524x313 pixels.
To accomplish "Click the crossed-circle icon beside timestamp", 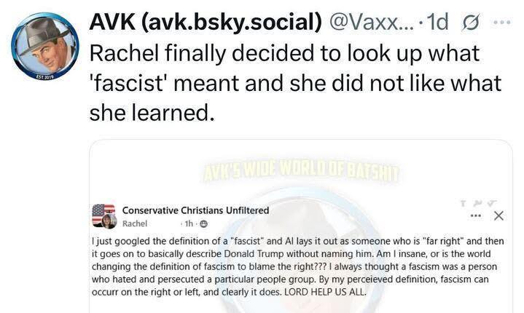I will pyautogui.click(x=470, y=23).
